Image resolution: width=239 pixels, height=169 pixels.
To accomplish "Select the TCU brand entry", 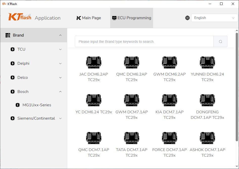I will click(34, 49).
